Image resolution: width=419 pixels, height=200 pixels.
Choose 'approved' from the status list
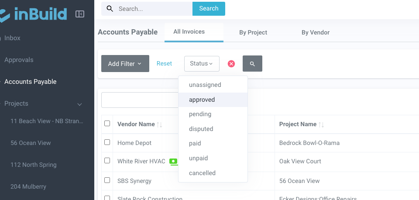pos(202,100)
